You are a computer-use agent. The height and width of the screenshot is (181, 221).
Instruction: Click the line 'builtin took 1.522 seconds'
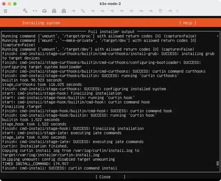[31, 120]
